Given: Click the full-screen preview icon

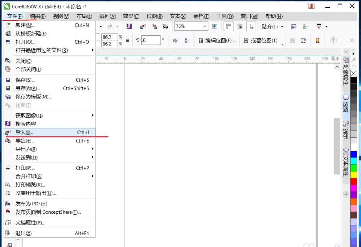Looking at the screenshot, I should coord(214,26).
